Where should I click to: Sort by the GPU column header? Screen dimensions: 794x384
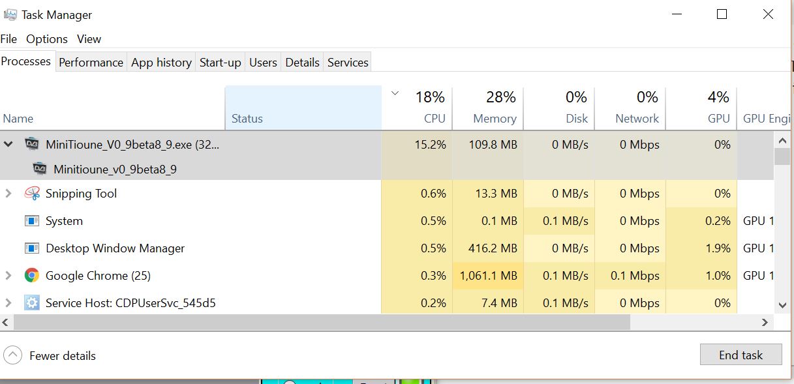pos(701,108)
